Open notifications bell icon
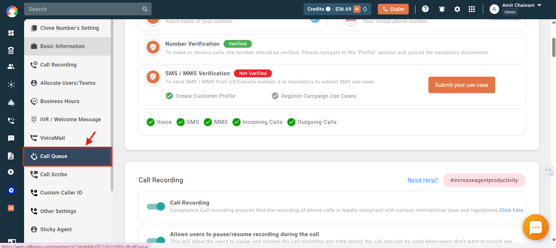 (x=442, y=9)
